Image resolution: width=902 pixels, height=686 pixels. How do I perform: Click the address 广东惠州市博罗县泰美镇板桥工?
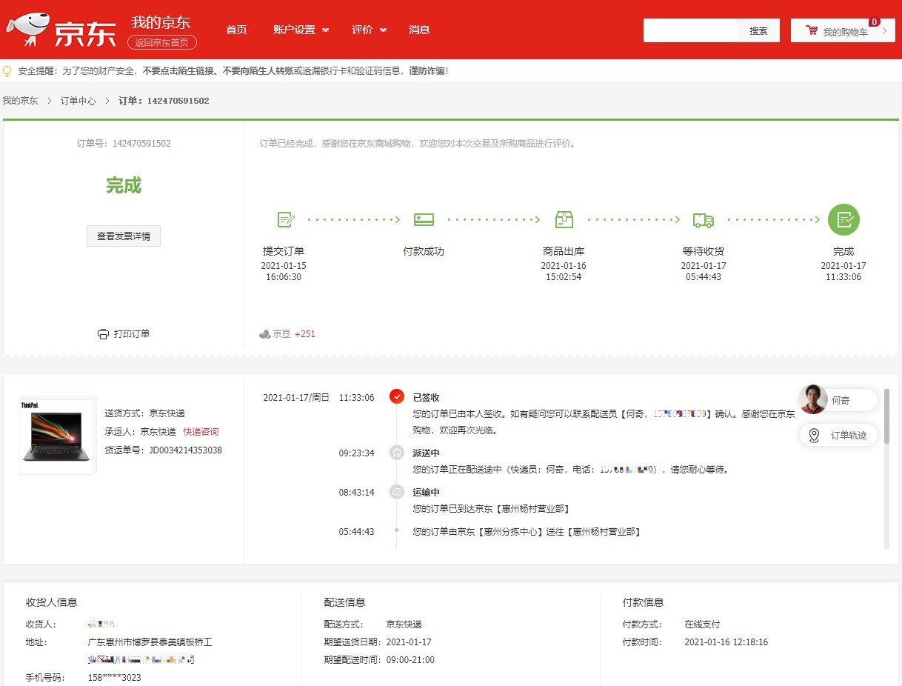coord(150,642)
